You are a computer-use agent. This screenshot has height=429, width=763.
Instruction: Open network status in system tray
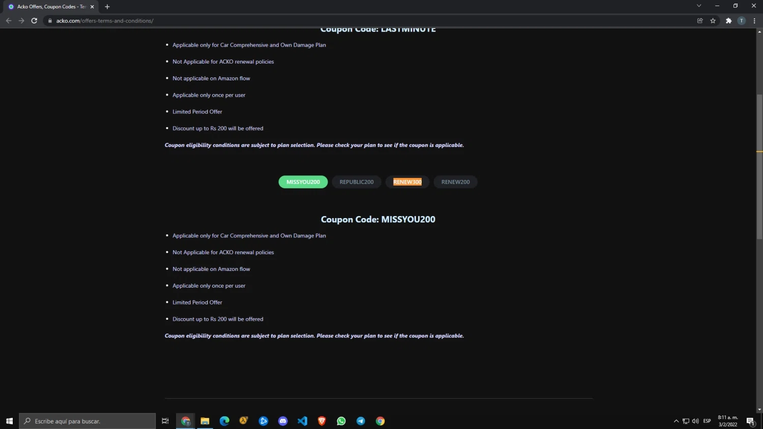686,421
